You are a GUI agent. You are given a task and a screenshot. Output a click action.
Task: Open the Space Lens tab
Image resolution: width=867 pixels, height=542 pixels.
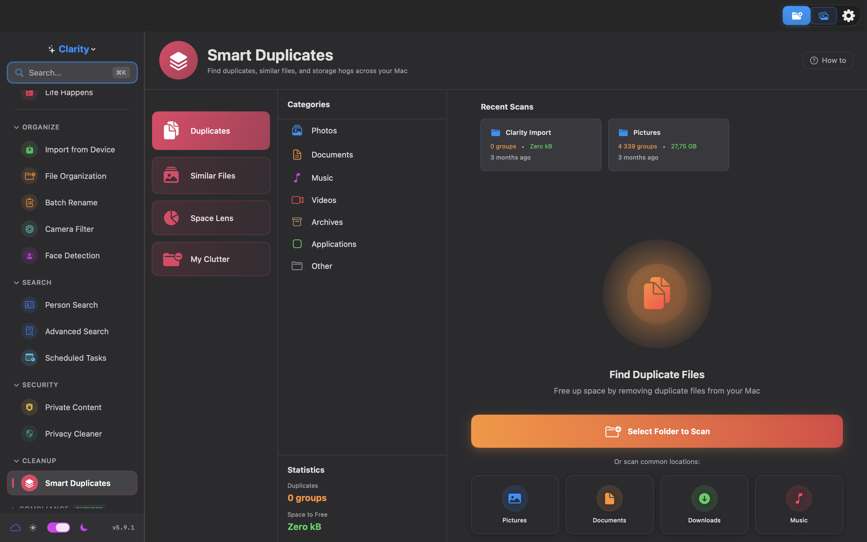211,218
